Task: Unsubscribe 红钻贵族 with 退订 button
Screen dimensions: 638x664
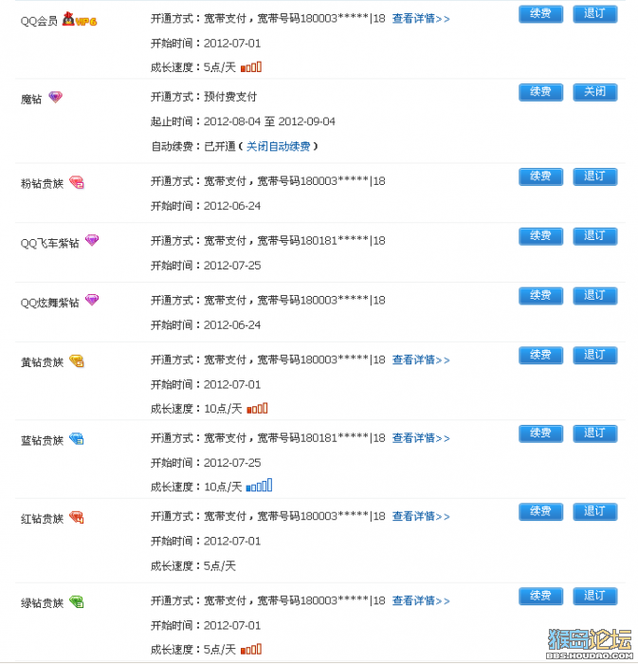Action: tap(594, 511)
